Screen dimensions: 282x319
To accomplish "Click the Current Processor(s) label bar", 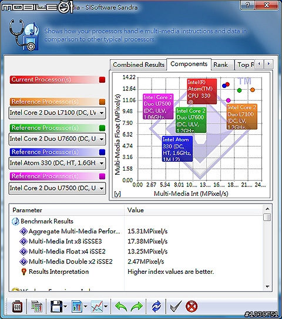I will (x=58, y=80).
